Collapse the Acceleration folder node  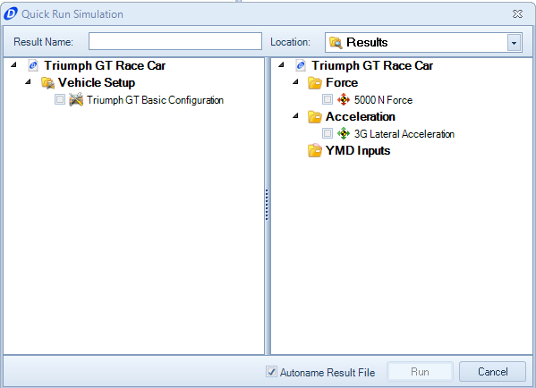[296, 116]
